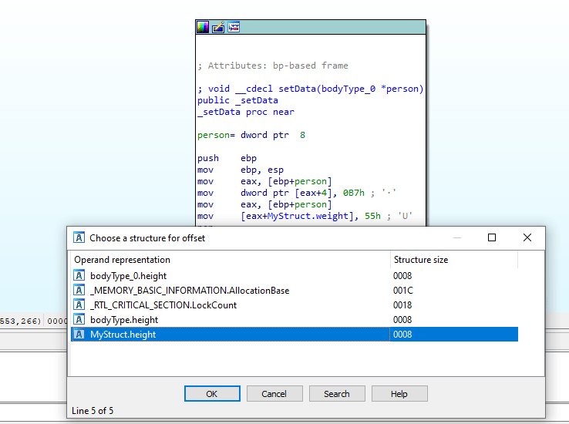569x424 pixels.
Task: Click the icon beside _MEMORY_BASIC_INFORMATION.AllocationBase
Action: (79, 290)
